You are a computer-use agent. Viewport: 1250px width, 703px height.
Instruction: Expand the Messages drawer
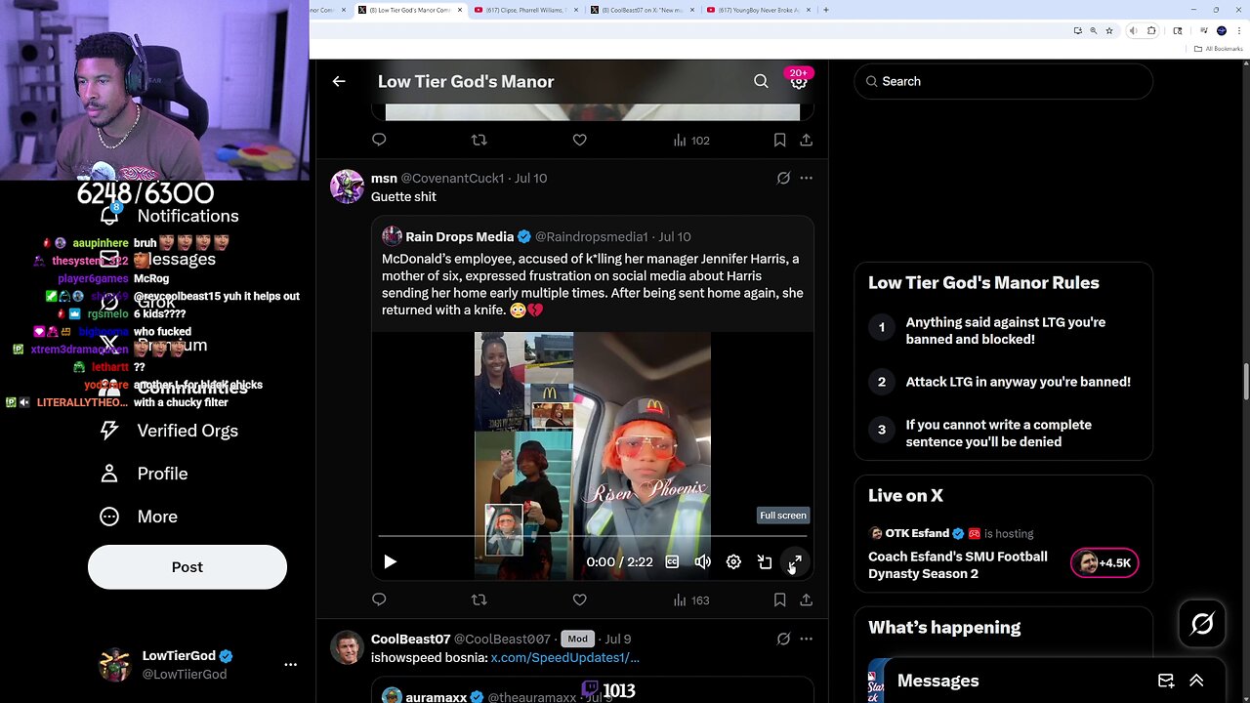pos(1196,681)
